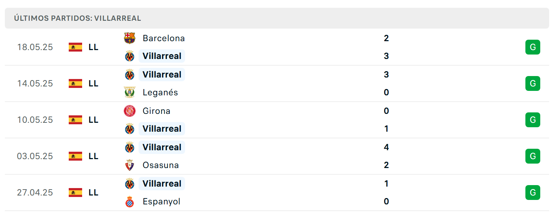Click Spain flag icon for 18.05.25 match

tap(75, 47)
